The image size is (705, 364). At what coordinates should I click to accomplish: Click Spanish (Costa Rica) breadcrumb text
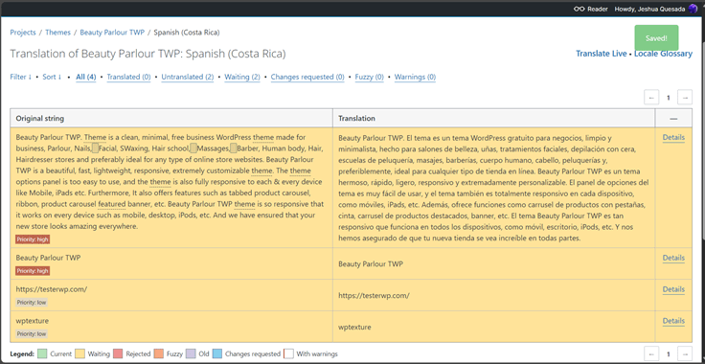tap(187, 33)
